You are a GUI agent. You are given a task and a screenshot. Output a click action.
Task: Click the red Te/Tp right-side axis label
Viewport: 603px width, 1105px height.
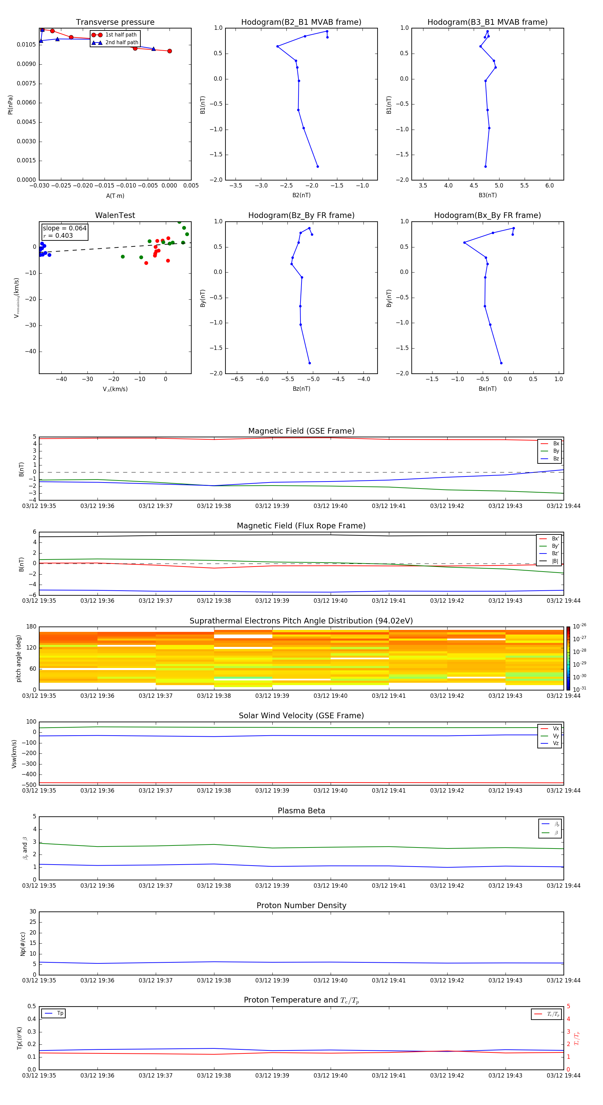click(x=577, y=1038)
